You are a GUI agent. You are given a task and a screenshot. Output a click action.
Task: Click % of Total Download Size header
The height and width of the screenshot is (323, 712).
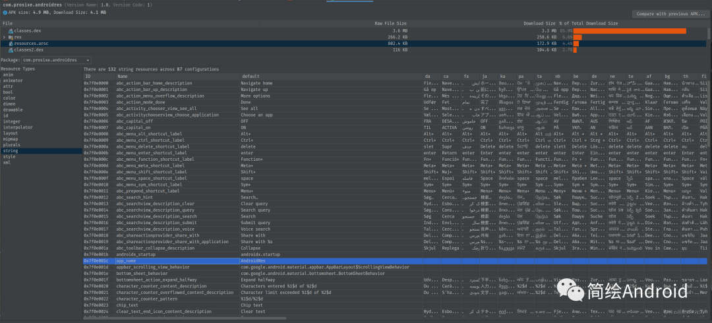coord(589,23)
